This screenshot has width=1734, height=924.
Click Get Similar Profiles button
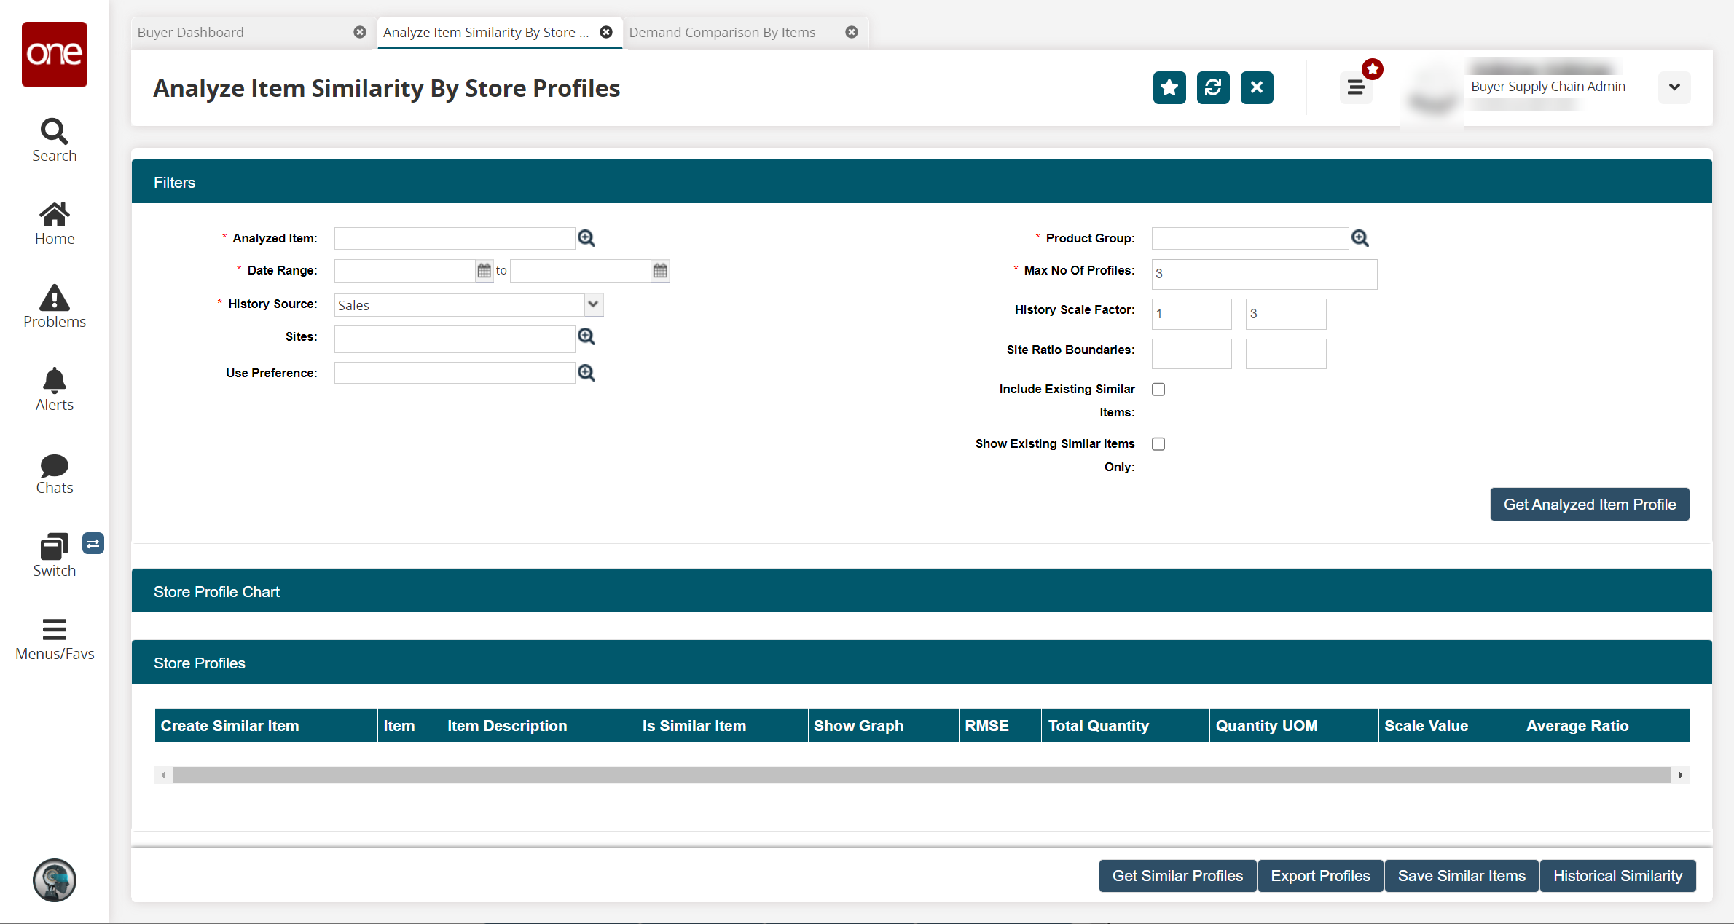(x=1178, y=876)
